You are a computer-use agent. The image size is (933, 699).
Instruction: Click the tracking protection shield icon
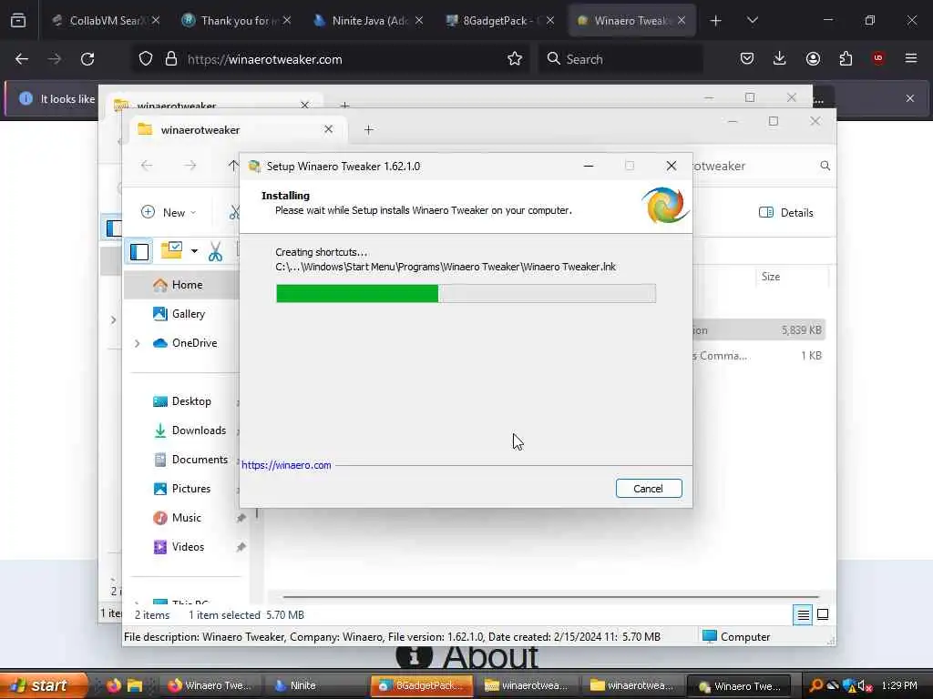(146, 58)
